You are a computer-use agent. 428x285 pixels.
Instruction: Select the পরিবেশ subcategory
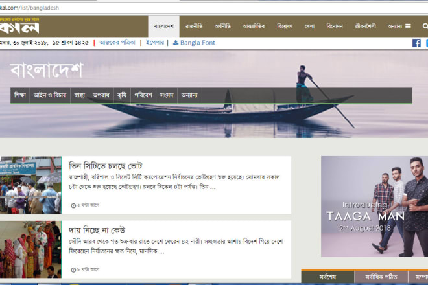click(x=143, y=95)
